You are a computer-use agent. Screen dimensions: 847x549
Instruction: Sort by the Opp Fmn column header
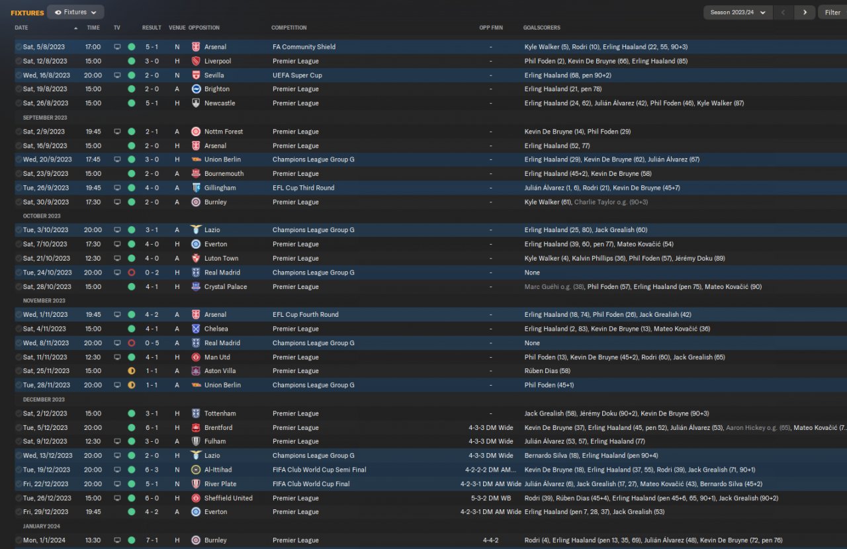[490, 28]
